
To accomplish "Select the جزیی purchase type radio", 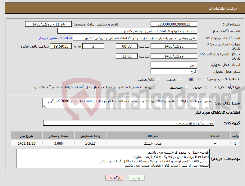I will point(206,86).
